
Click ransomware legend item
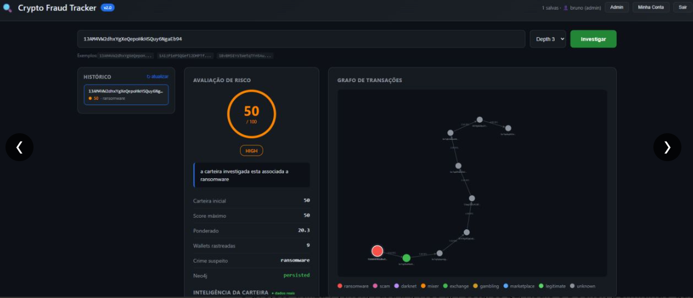click(x=353, y=286)
